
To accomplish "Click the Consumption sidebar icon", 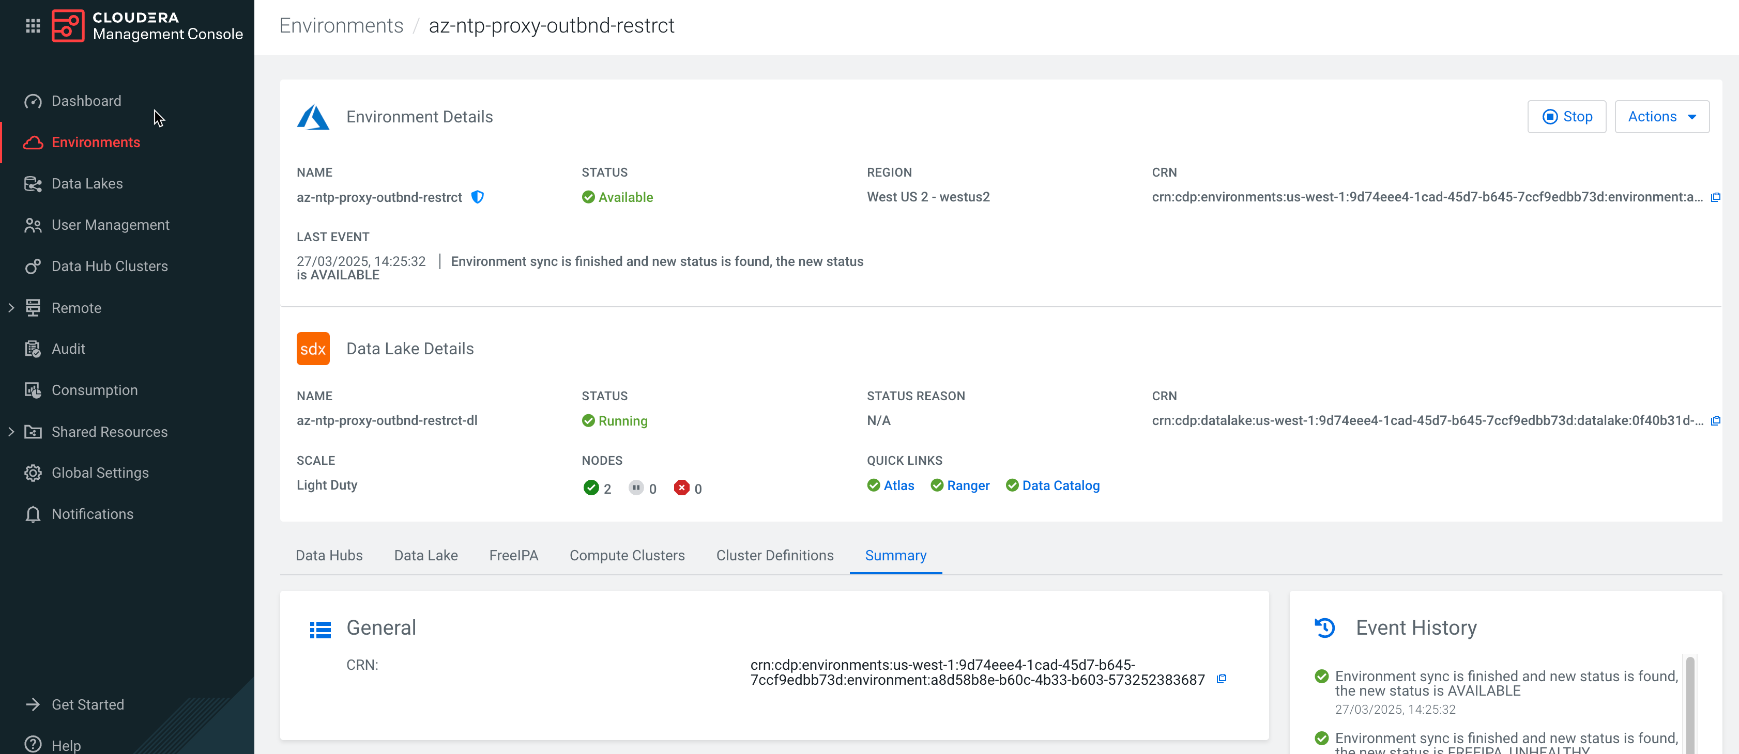I will point(33,390).
